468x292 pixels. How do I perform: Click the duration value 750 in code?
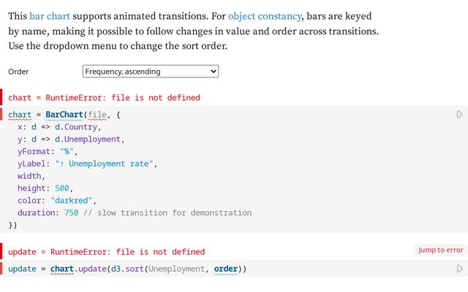[x=72, y=212]
